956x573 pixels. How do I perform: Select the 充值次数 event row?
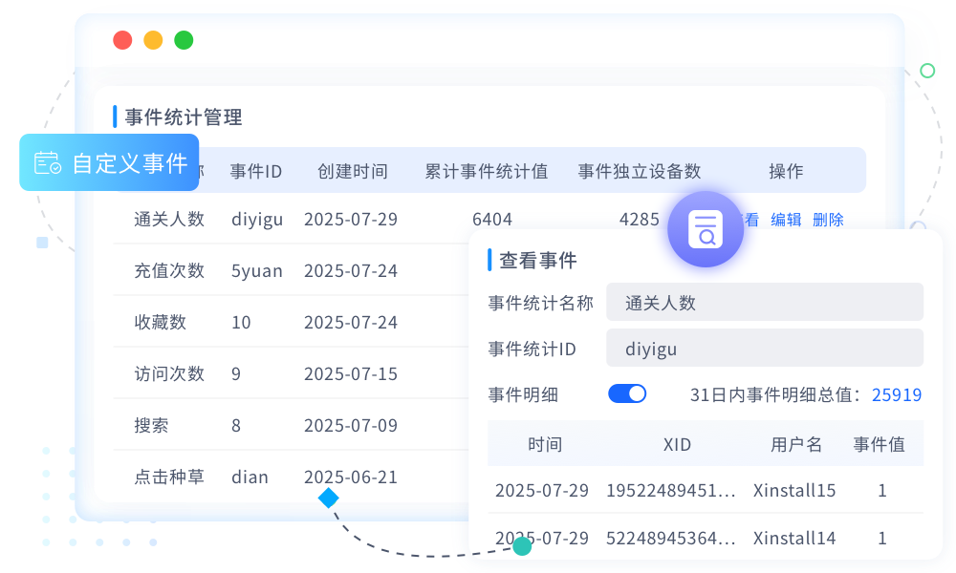click(x=169, y=271)
